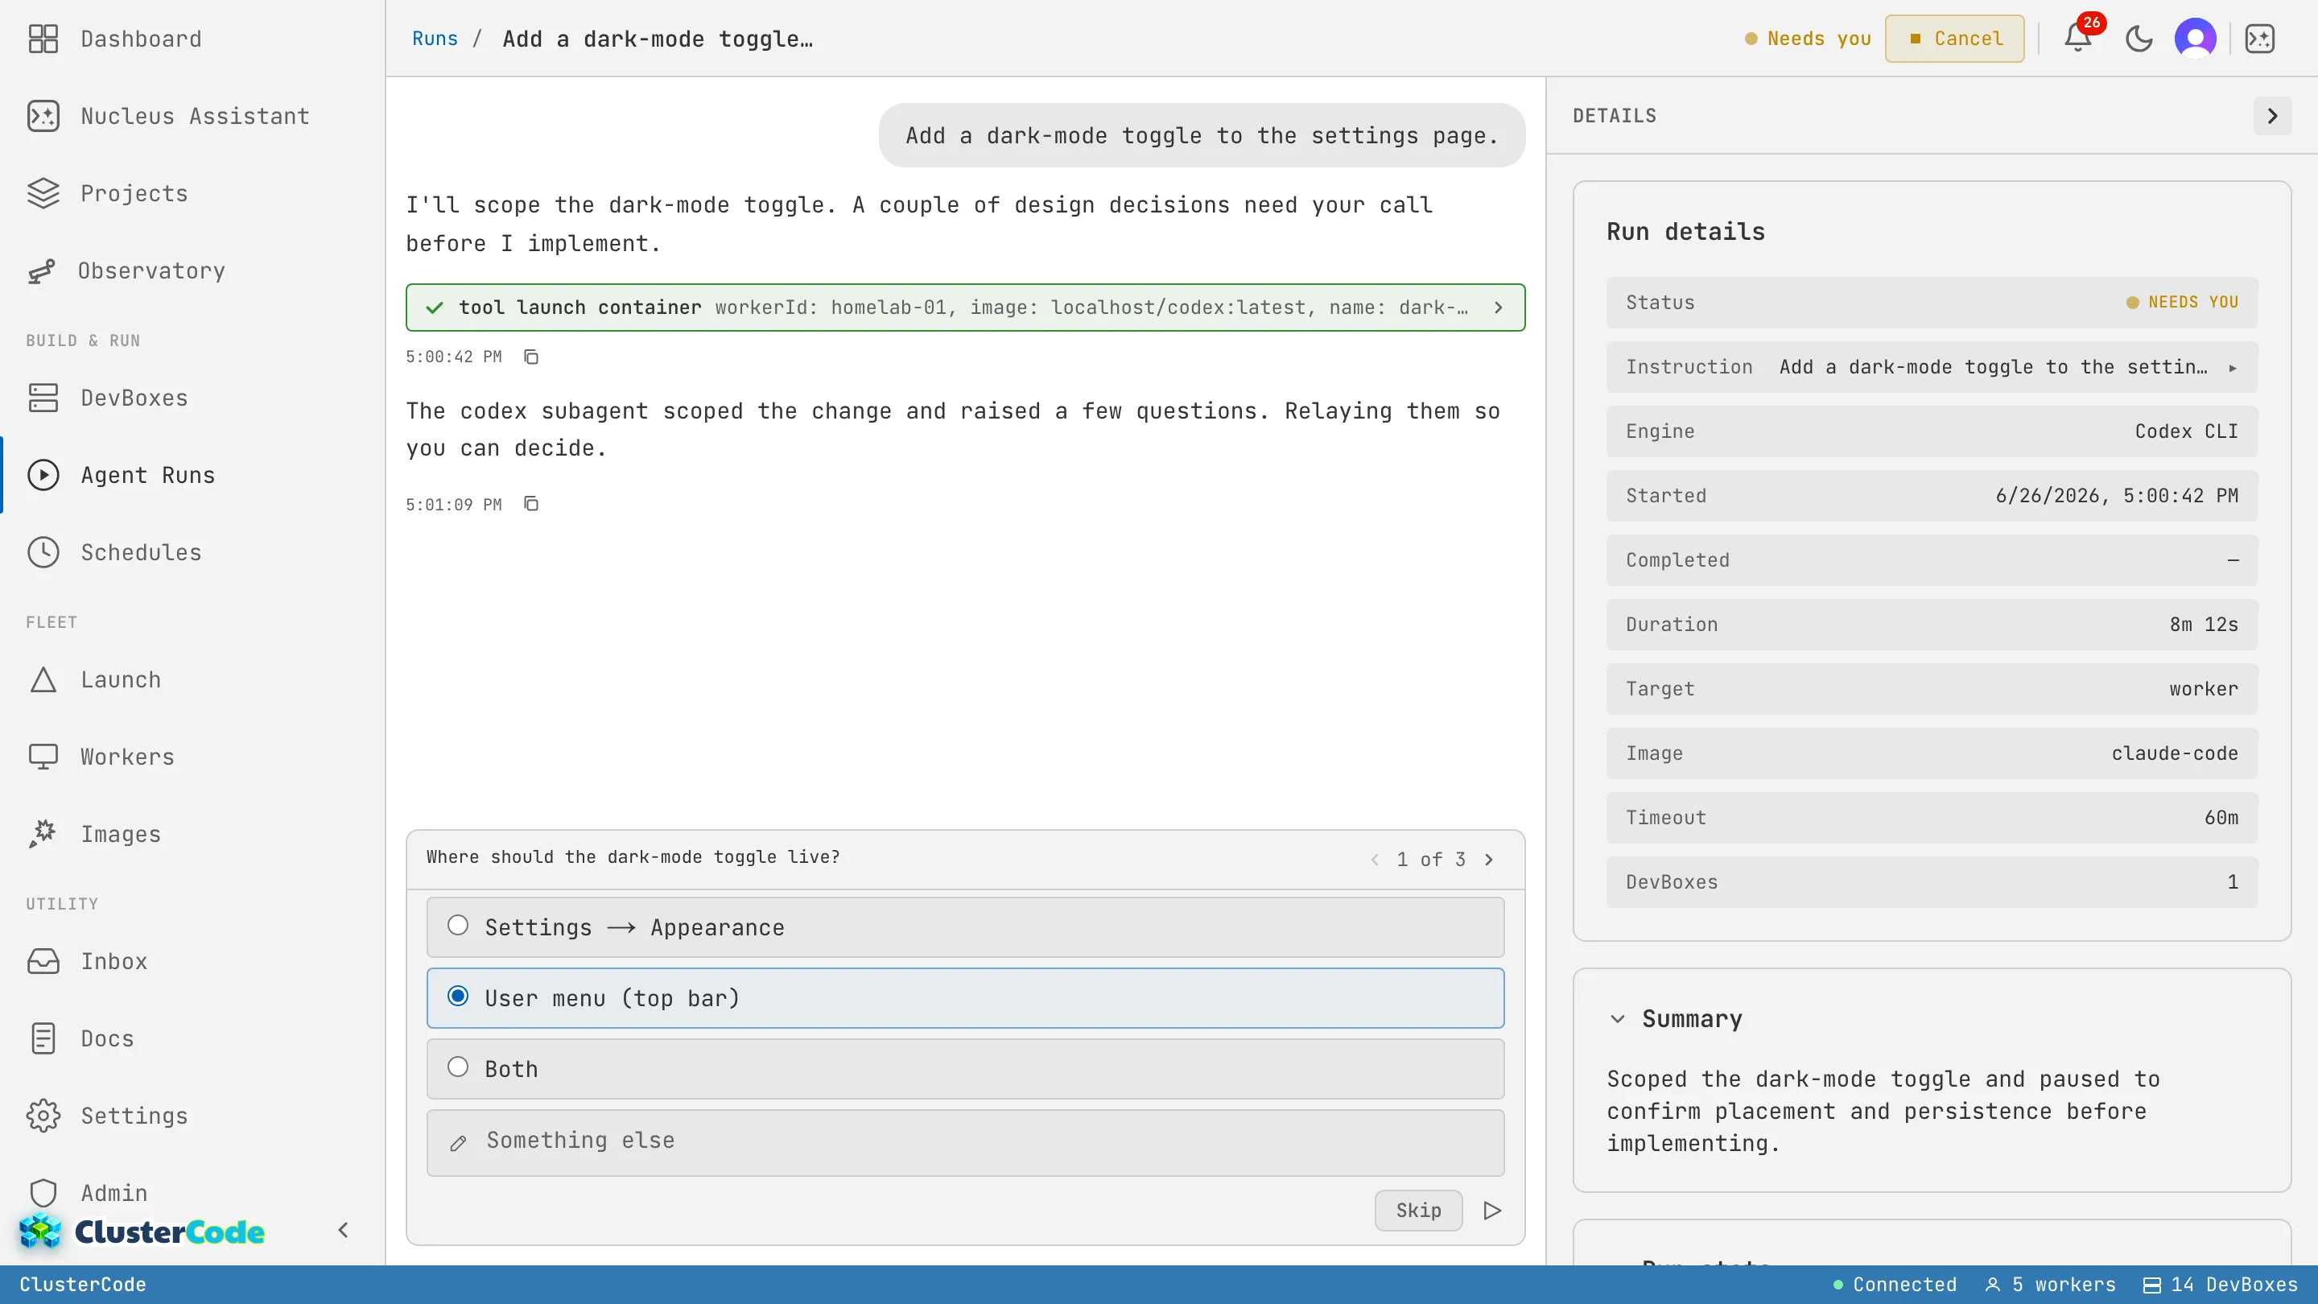2318x1304 pixels.
Task: Click the Docs document icon
Action: pos(43,1038)
